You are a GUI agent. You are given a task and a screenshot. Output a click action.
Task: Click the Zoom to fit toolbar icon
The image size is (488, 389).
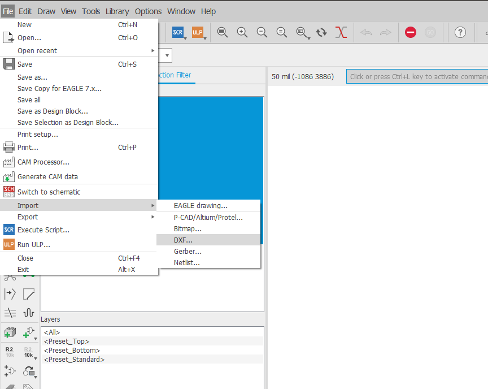[222, 32]
